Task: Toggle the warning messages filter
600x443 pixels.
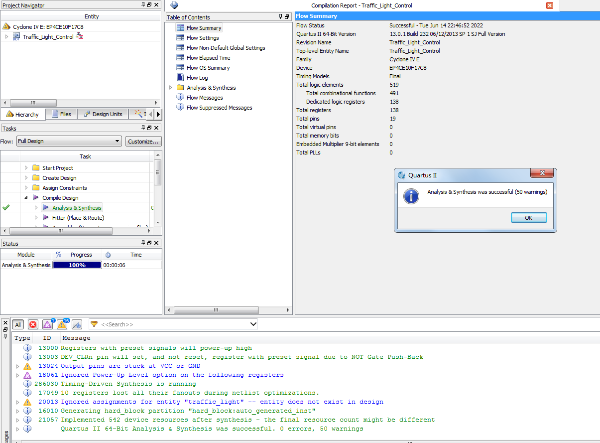Action: pyautogui.click(x=62, y=324)
